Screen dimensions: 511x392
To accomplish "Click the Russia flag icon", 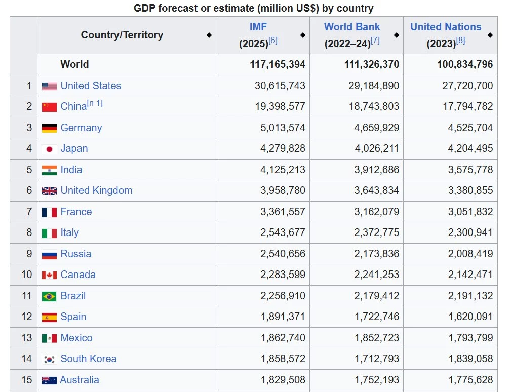I will (x=49, y=254).
